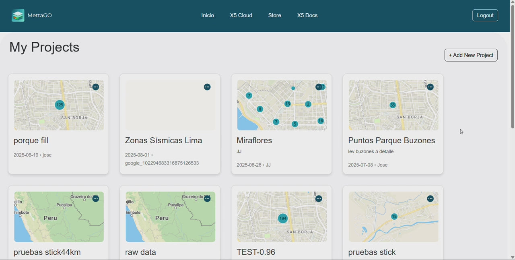The height and width of the screenshot is (260, 515).
Task: Navigate to the Store
Action: coord(275,15)
